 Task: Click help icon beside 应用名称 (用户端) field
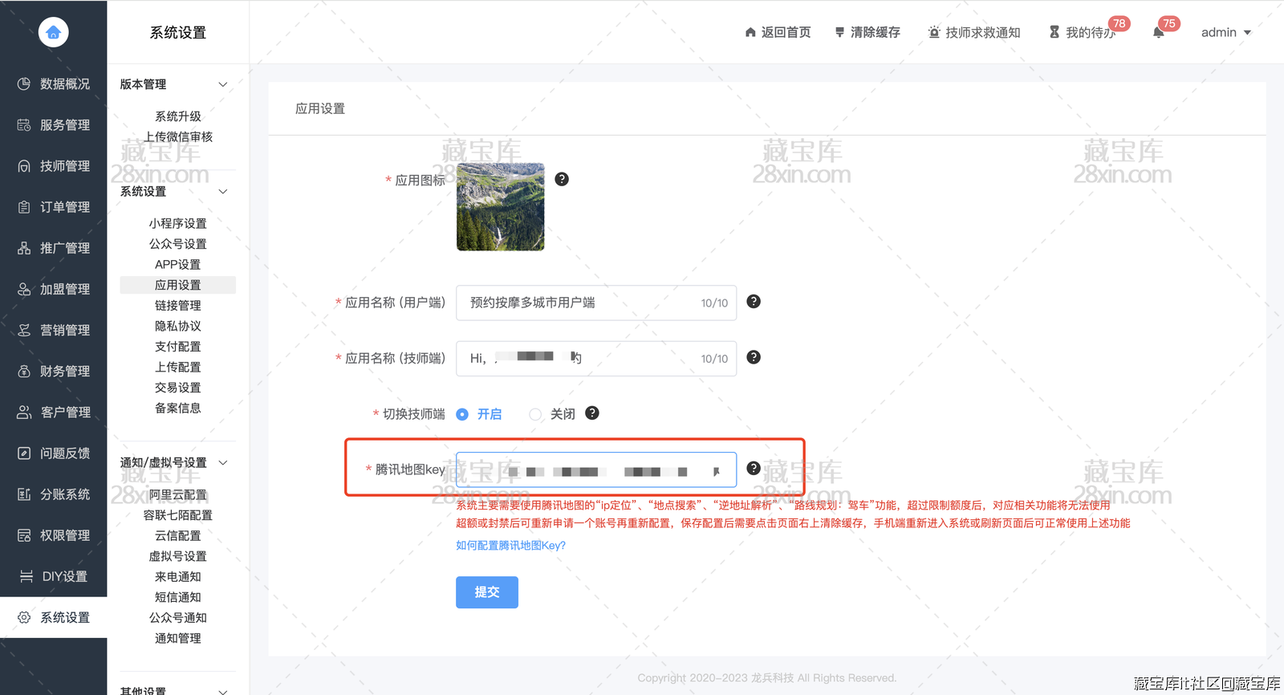click(754, 302)
